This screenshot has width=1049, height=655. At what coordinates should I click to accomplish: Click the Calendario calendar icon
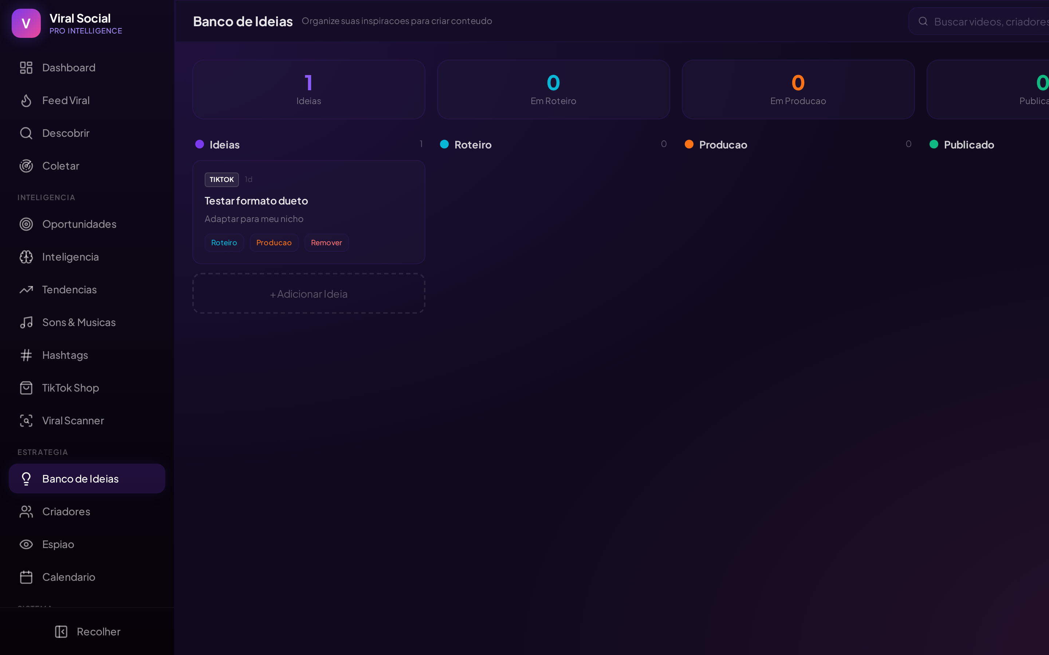(x=26, y=577)
